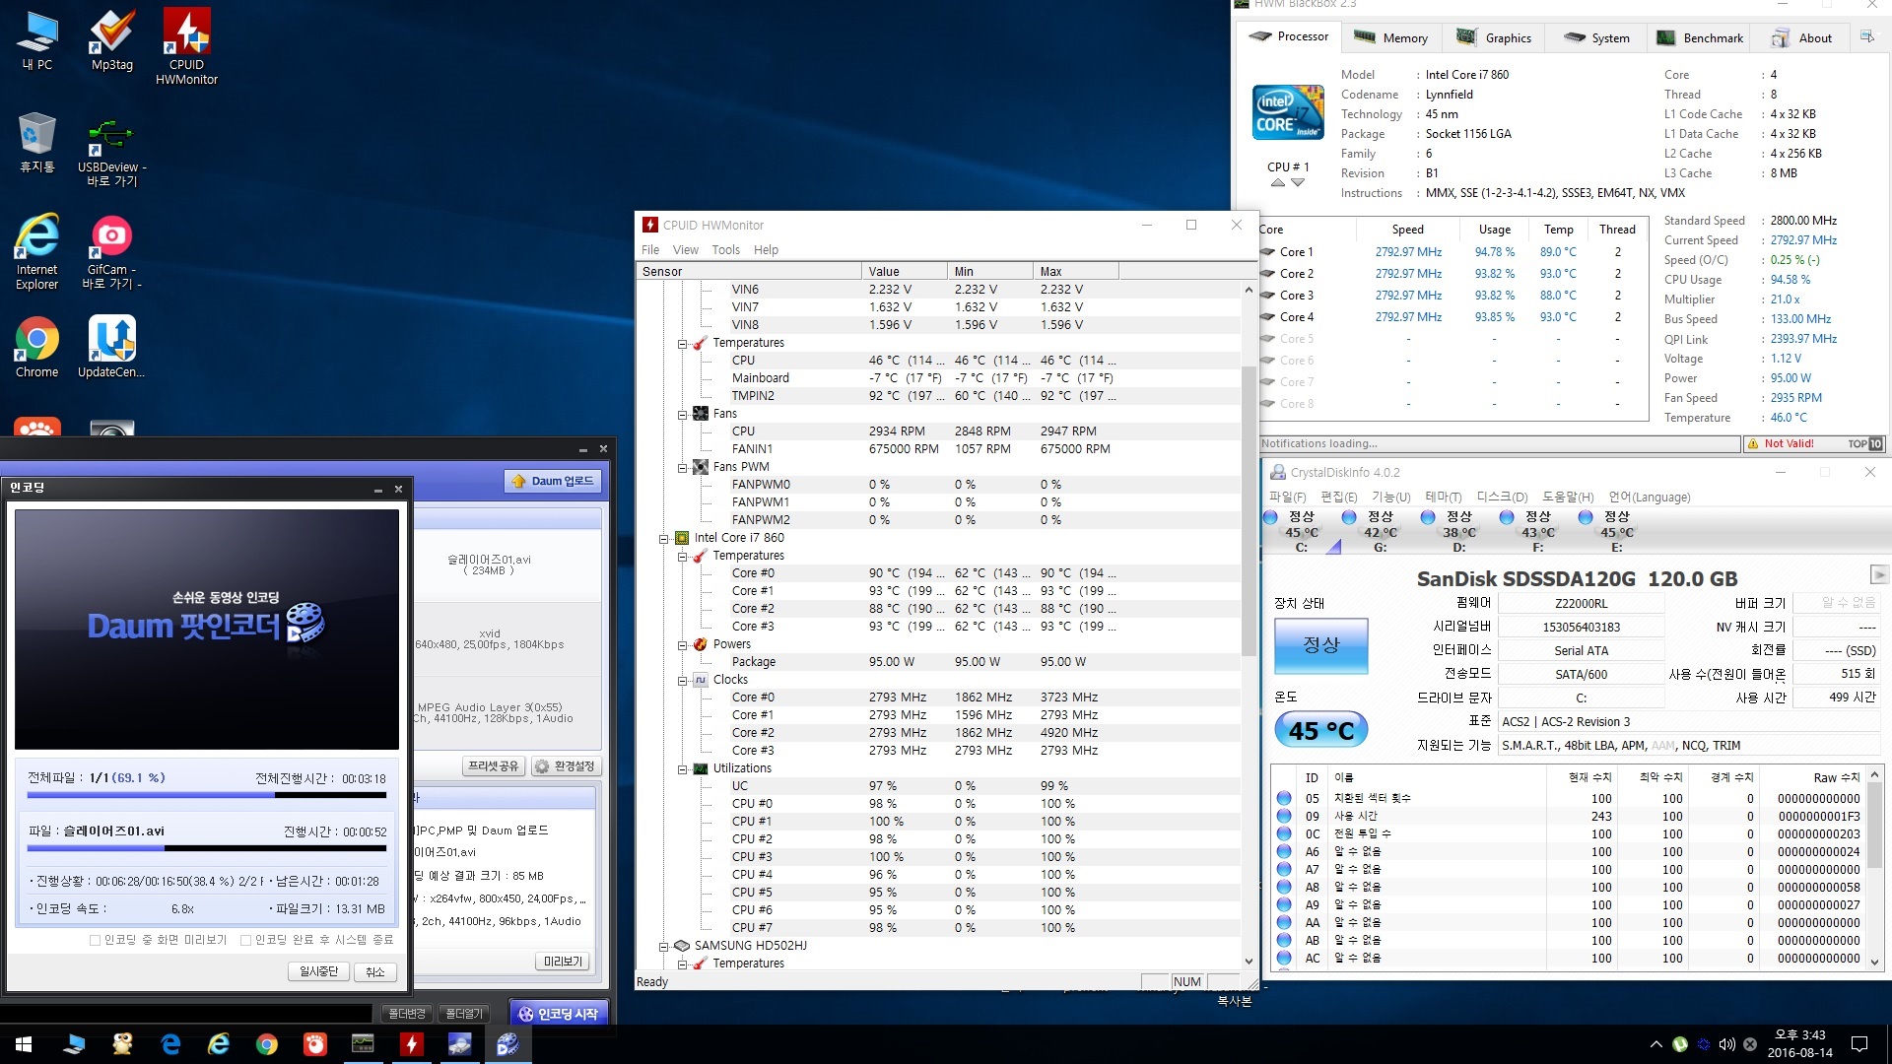Click the 미리보기 preview button

563,962
